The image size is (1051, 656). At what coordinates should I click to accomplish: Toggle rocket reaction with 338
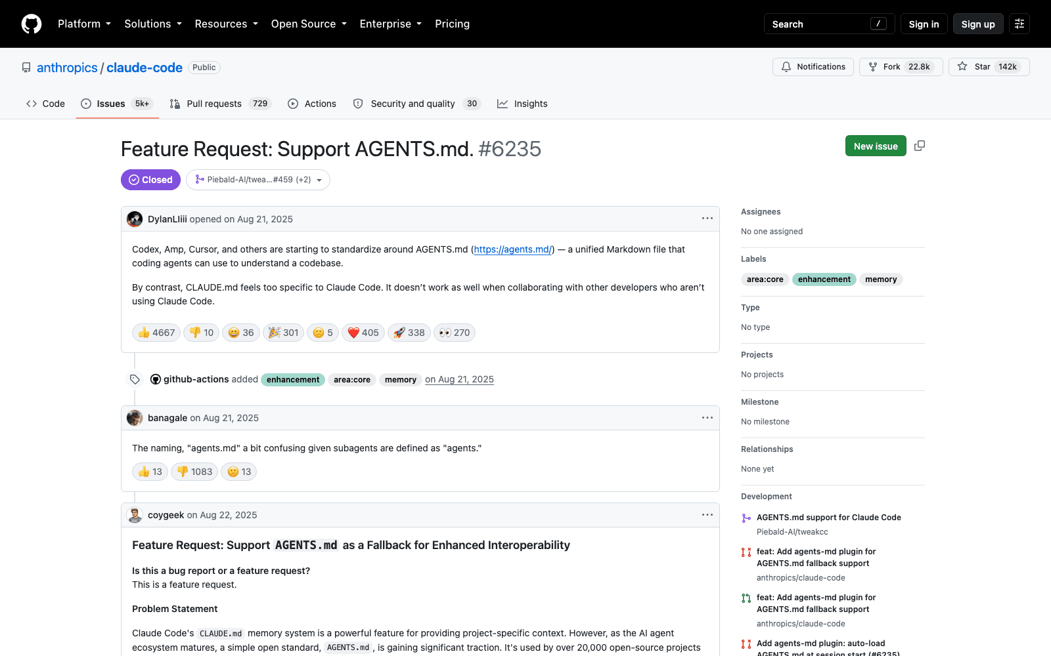pos(409,333)
